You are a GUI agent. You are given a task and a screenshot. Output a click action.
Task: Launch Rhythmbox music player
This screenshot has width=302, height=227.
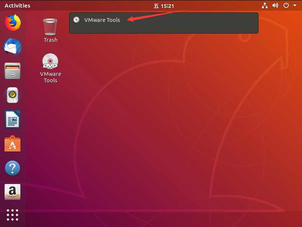pos(12,95)
